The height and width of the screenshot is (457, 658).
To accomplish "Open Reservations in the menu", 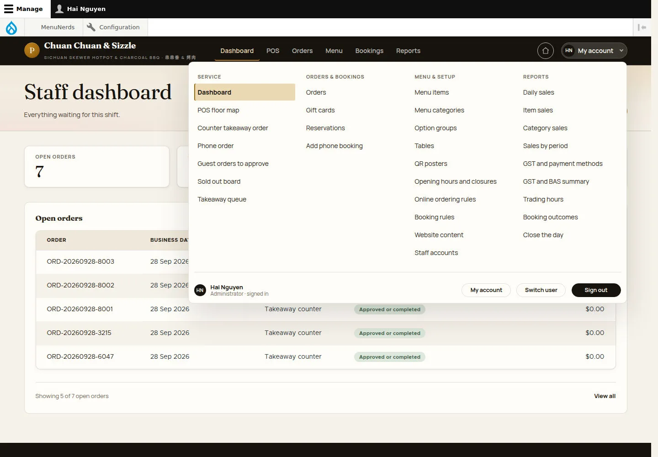I will click(325, 128).
